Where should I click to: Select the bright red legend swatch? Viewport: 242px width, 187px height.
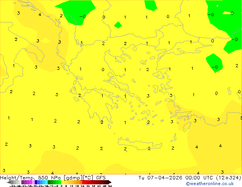coord(83,182)
